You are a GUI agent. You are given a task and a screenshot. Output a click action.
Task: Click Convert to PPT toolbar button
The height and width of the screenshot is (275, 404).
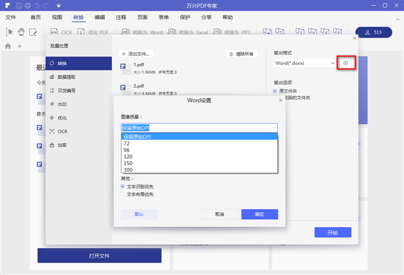point(232,32)
